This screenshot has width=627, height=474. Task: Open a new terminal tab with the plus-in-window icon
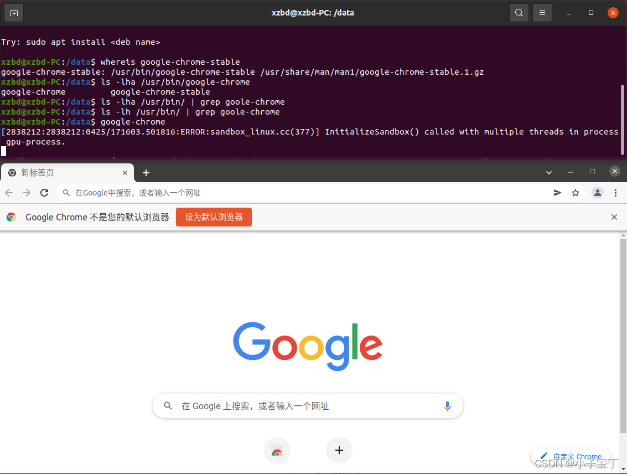[14, 13]
